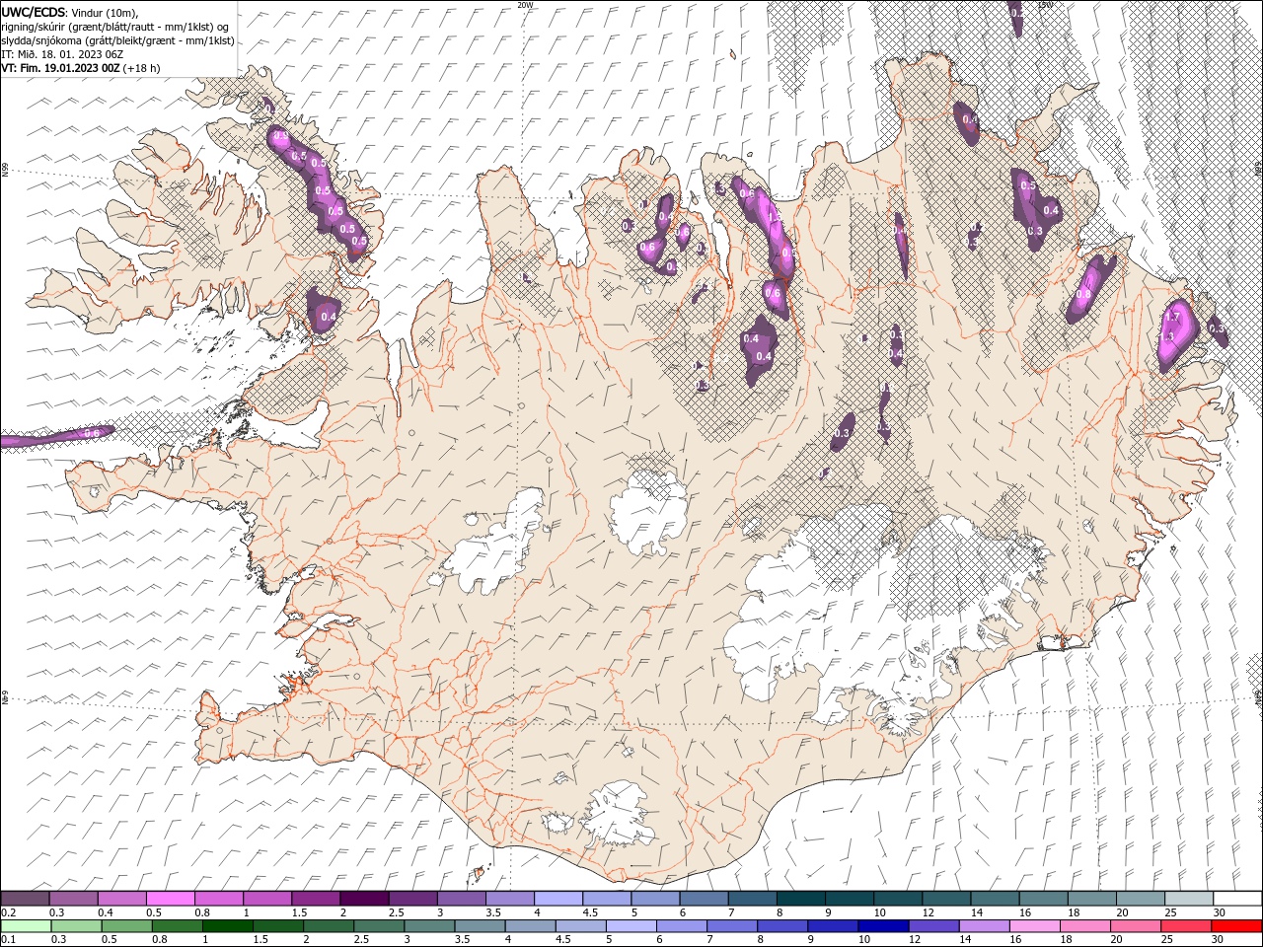
Task: Pick the light lavender swatch at 4 in snow legend
Action: coord(558,899)
